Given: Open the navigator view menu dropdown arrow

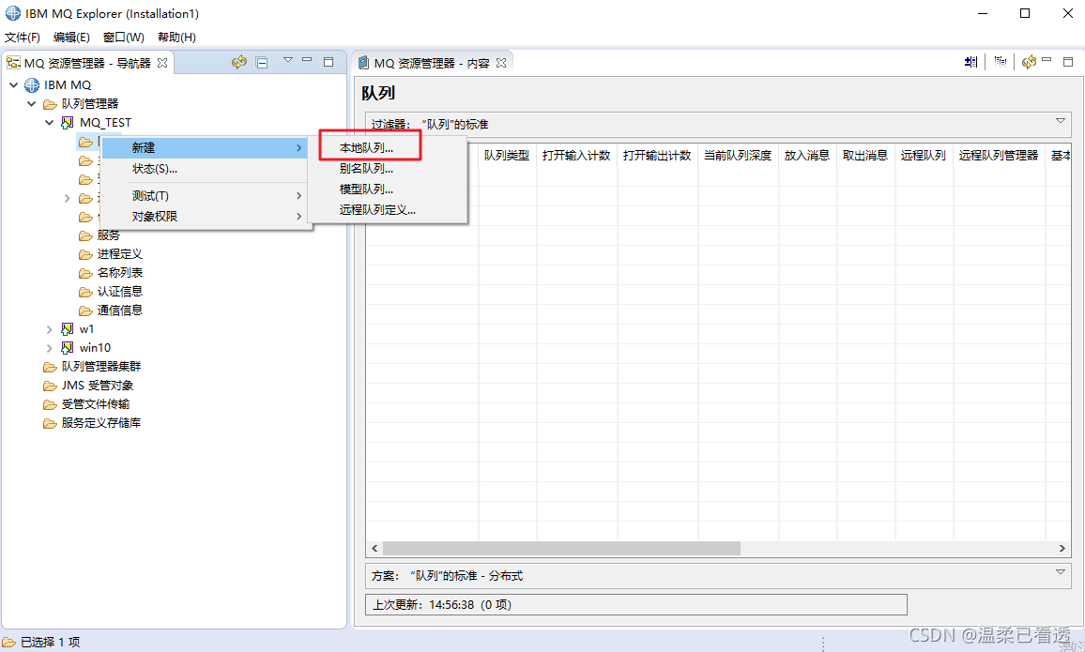Looking at the screenshot, I should pos(288,60).
